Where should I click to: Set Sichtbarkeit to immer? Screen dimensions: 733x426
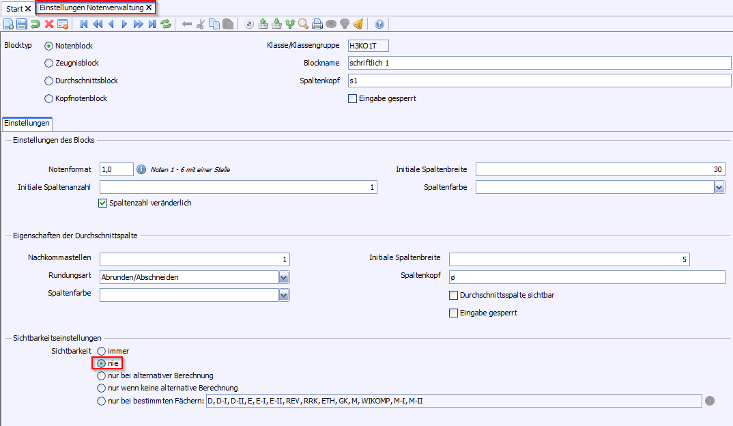[102, 351]
